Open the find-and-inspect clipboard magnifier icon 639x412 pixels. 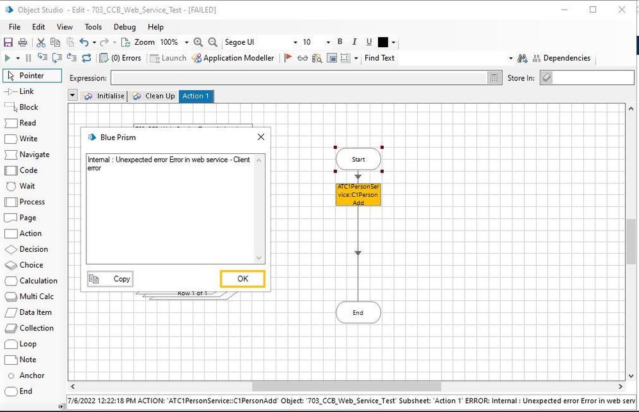317,58
